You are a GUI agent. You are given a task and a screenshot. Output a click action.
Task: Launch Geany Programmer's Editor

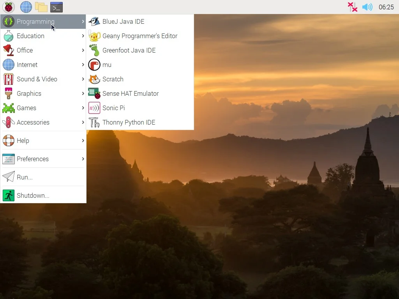pos(140,36)
